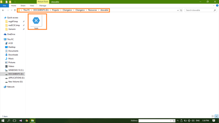Open the Xamarin pinned folder

pos(12,29)
